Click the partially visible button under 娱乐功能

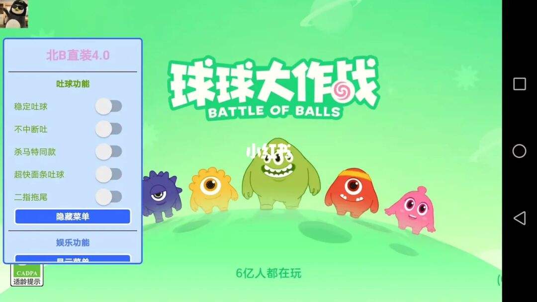[x=73, y=258]
